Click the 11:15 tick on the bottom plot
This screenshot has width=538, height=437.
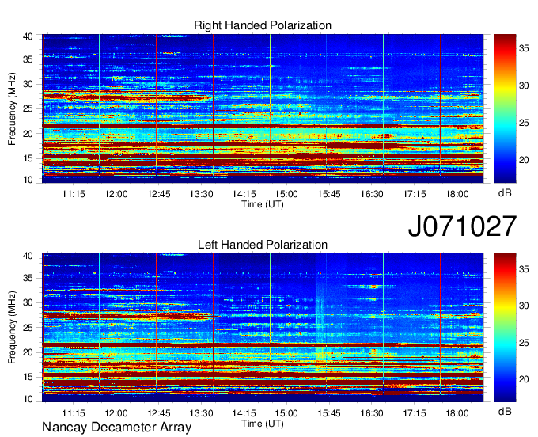[74, 413]
